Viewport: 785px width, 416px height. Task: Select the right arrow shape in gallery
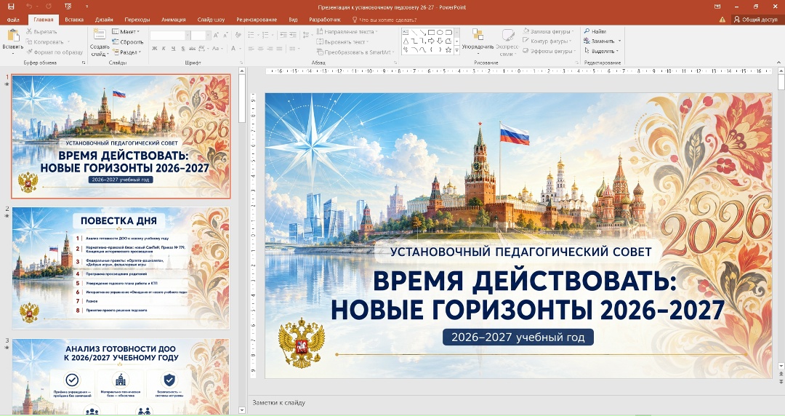click(431, 41)
